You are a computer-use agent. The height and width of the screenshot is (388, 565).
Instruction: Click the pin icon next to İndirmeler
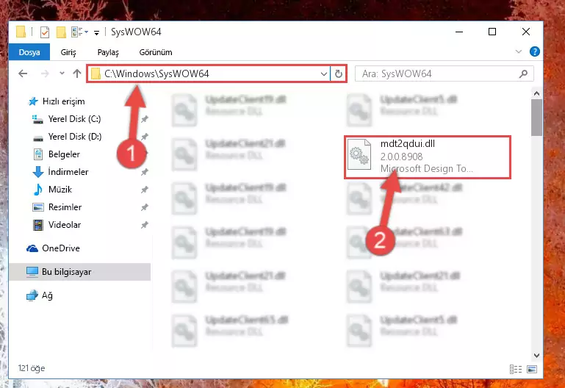[145, 172]
